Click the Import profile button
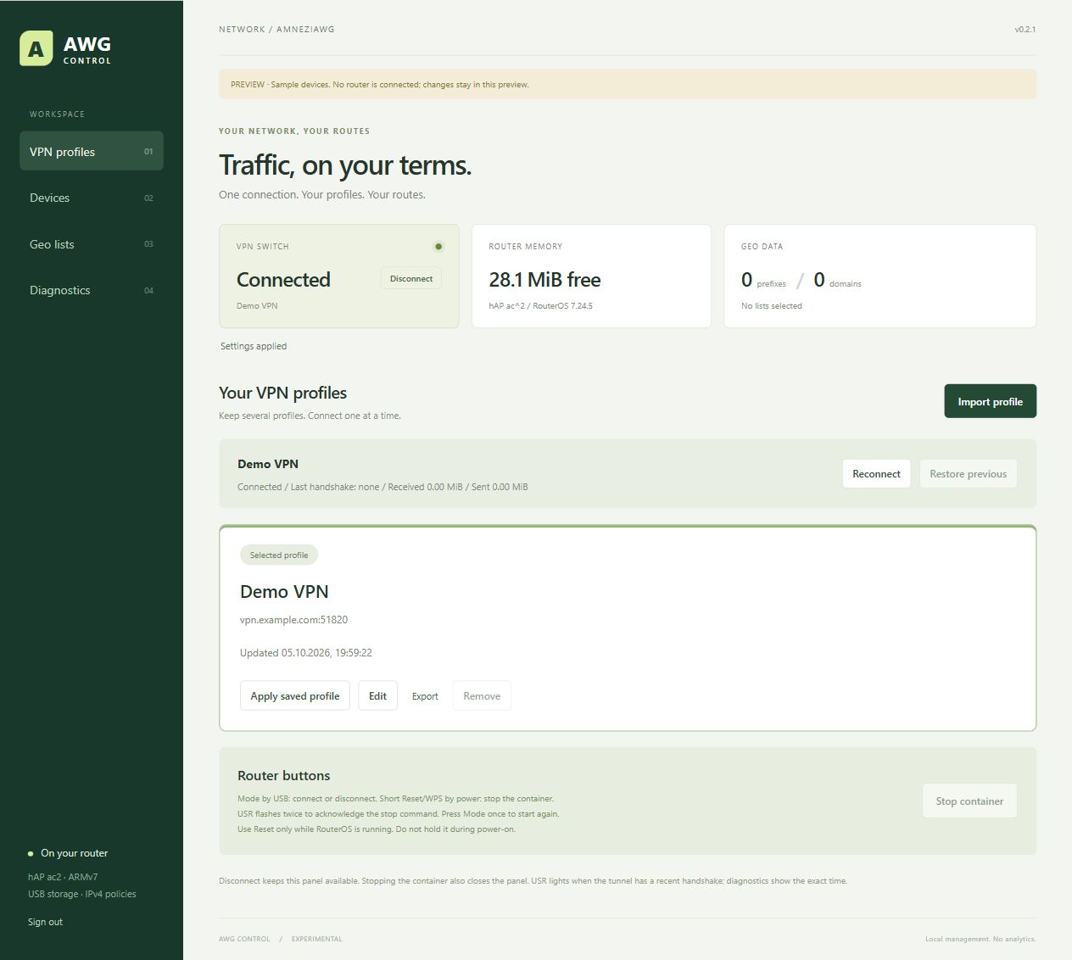This screenshot has height=960, width=1072. coord(991,401)
